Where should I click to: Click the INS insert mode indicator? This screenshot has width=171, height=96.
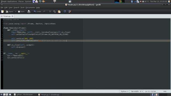click(x=165, y=91)
